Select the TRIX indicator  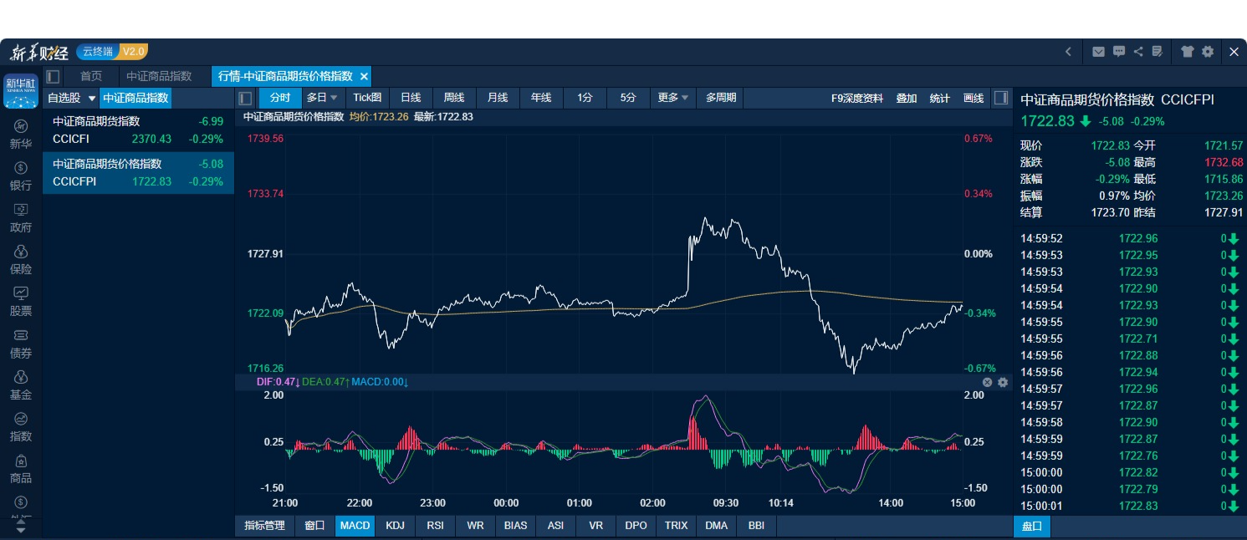[x=676, y=526]
